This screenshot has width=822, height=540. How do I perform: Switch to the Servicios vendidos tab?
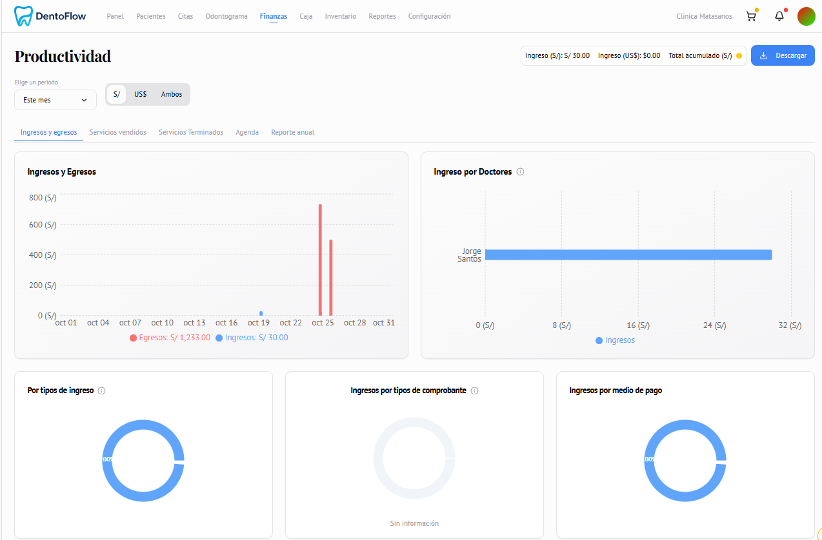point(117,132)
